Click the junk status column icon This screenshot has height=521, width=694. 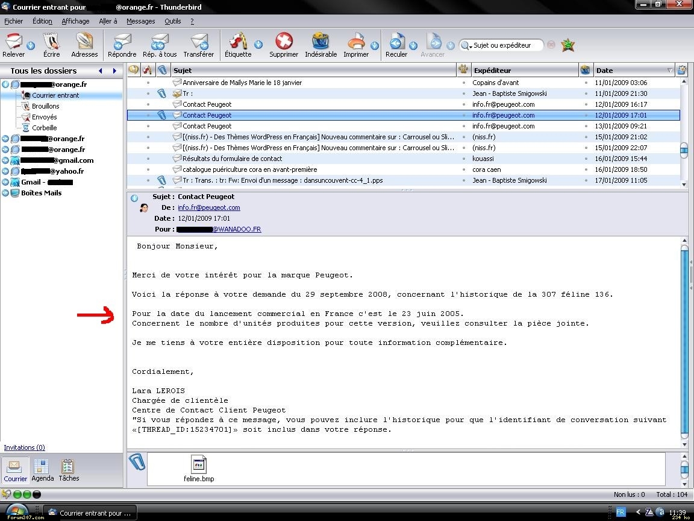(586, 69)
